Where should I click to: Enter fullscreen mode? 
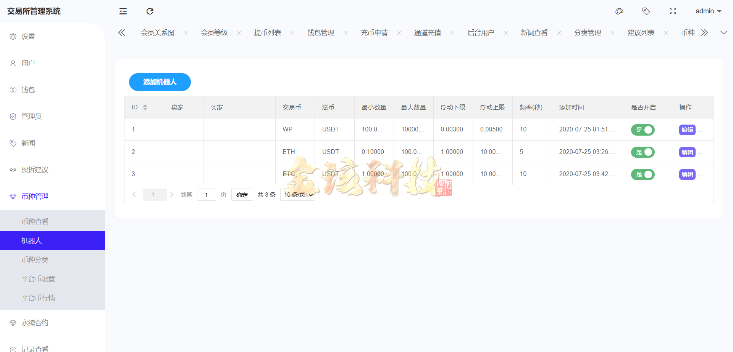click(673, 11)
